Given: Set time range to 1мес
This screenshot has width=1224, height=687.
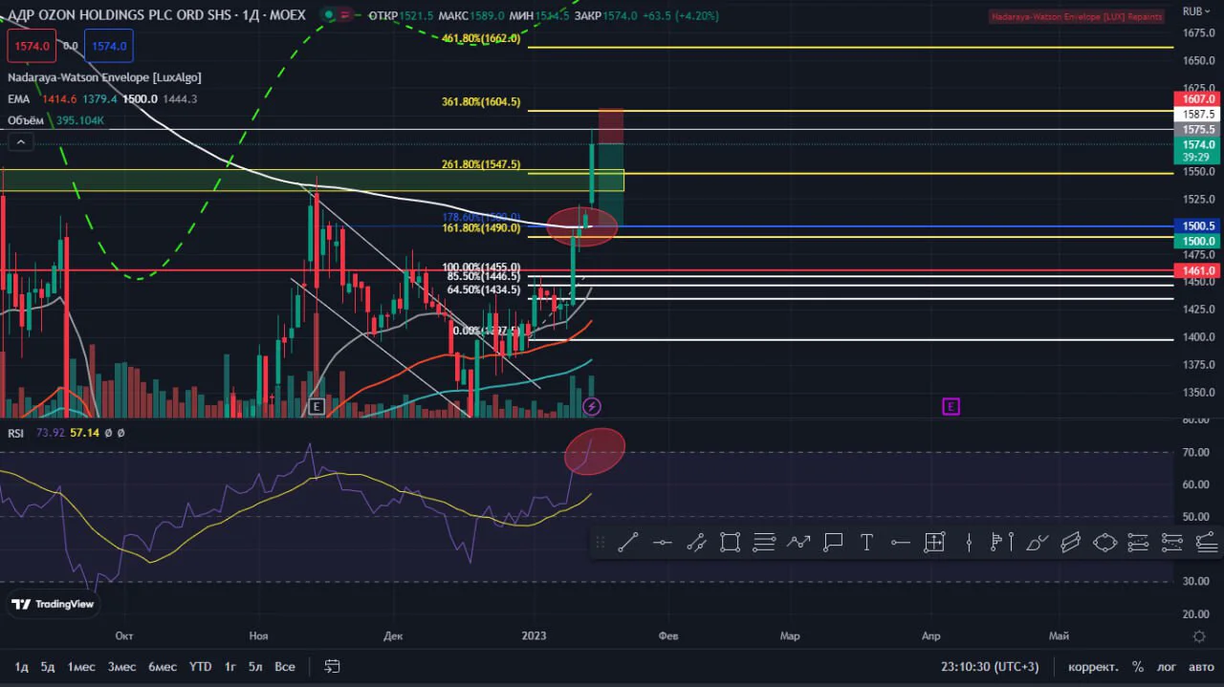Looking at the screenshot, I should pos(81,666).
